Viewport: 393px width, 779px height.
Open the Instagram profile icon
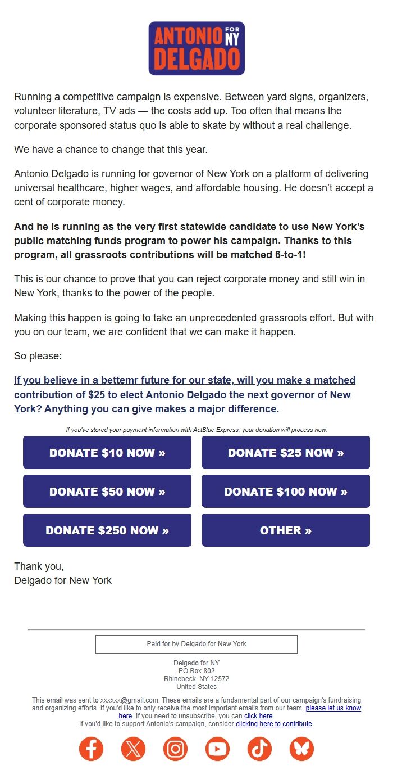click(x=175, y=749)
